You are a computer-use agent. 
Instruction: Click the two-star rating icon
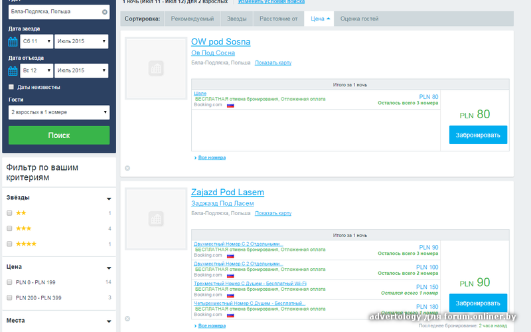(x=21, y=212)
